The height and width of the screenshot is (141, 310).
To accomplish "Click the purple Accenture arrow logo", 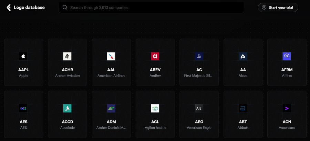I will point(287,108).
